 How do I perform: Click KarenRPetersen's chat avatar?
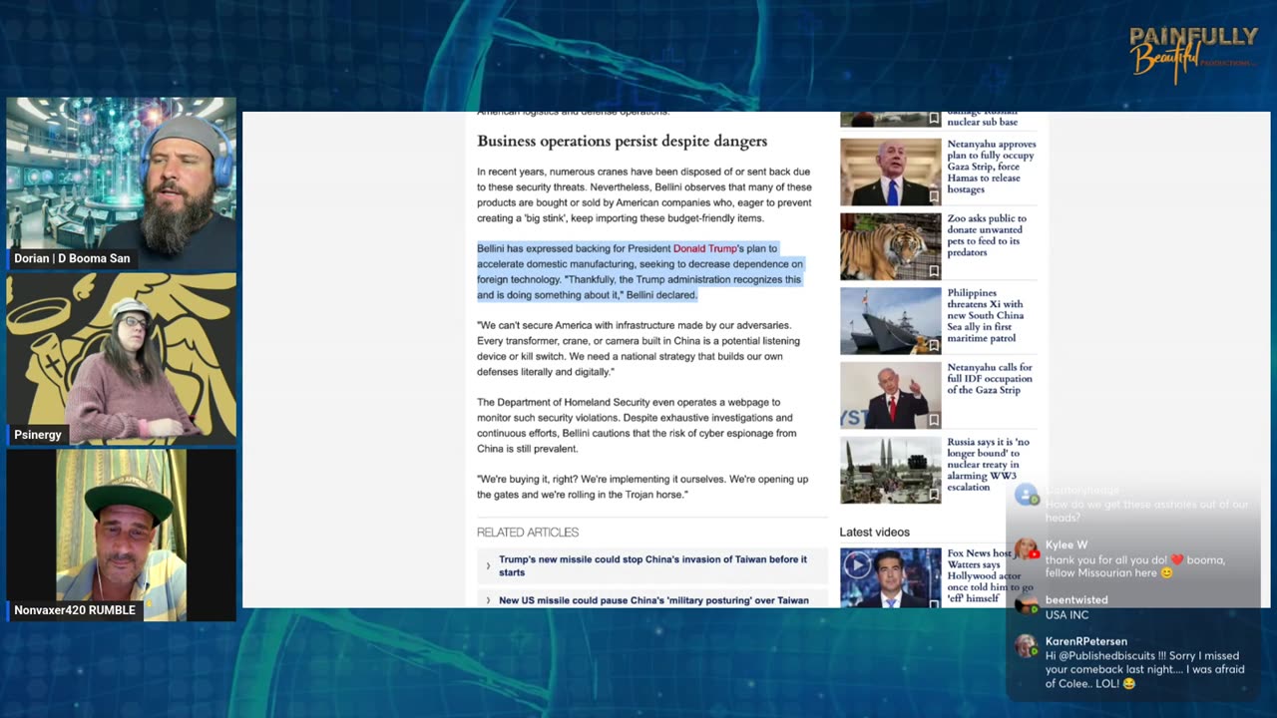tap(1026, 646)
